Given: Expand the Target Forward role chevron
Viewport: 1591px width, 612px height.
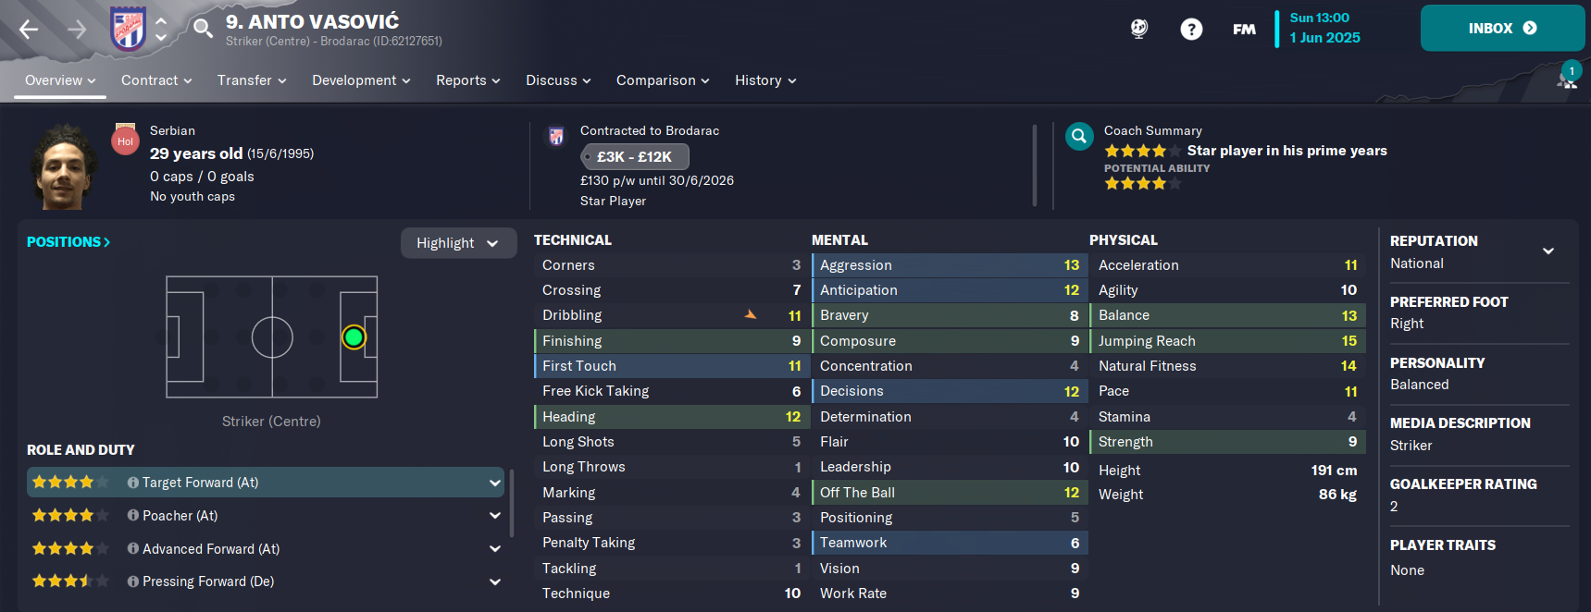Looking at the screenshot, I should [494, 483].
